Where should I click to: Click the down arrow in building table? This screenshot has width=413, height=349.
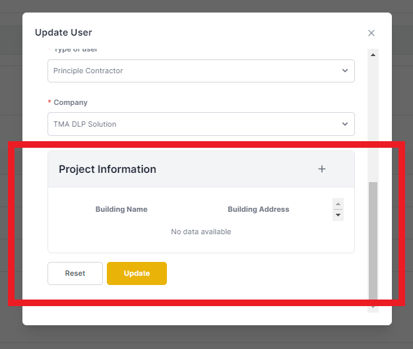click(338, 215)
